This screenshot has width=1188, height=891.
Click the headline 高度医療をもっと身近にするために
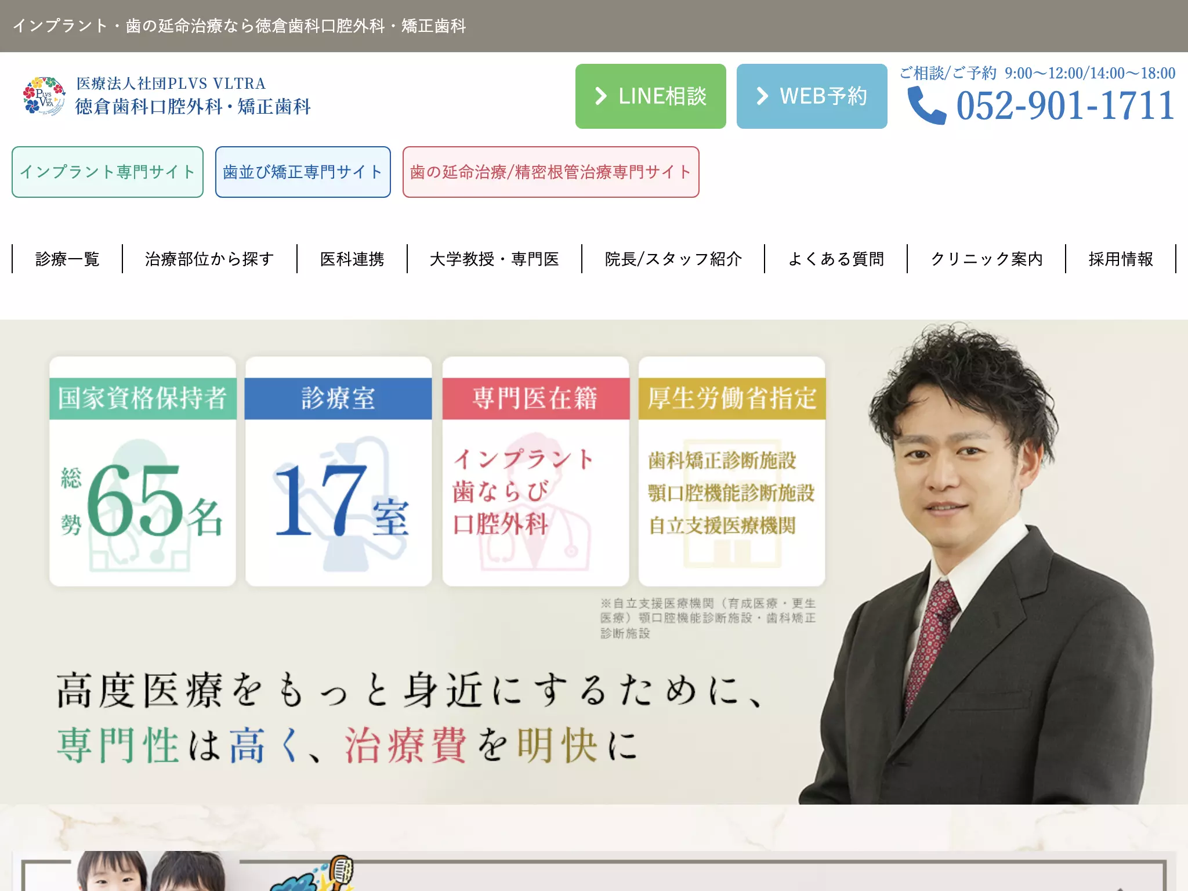click(411, 690)
